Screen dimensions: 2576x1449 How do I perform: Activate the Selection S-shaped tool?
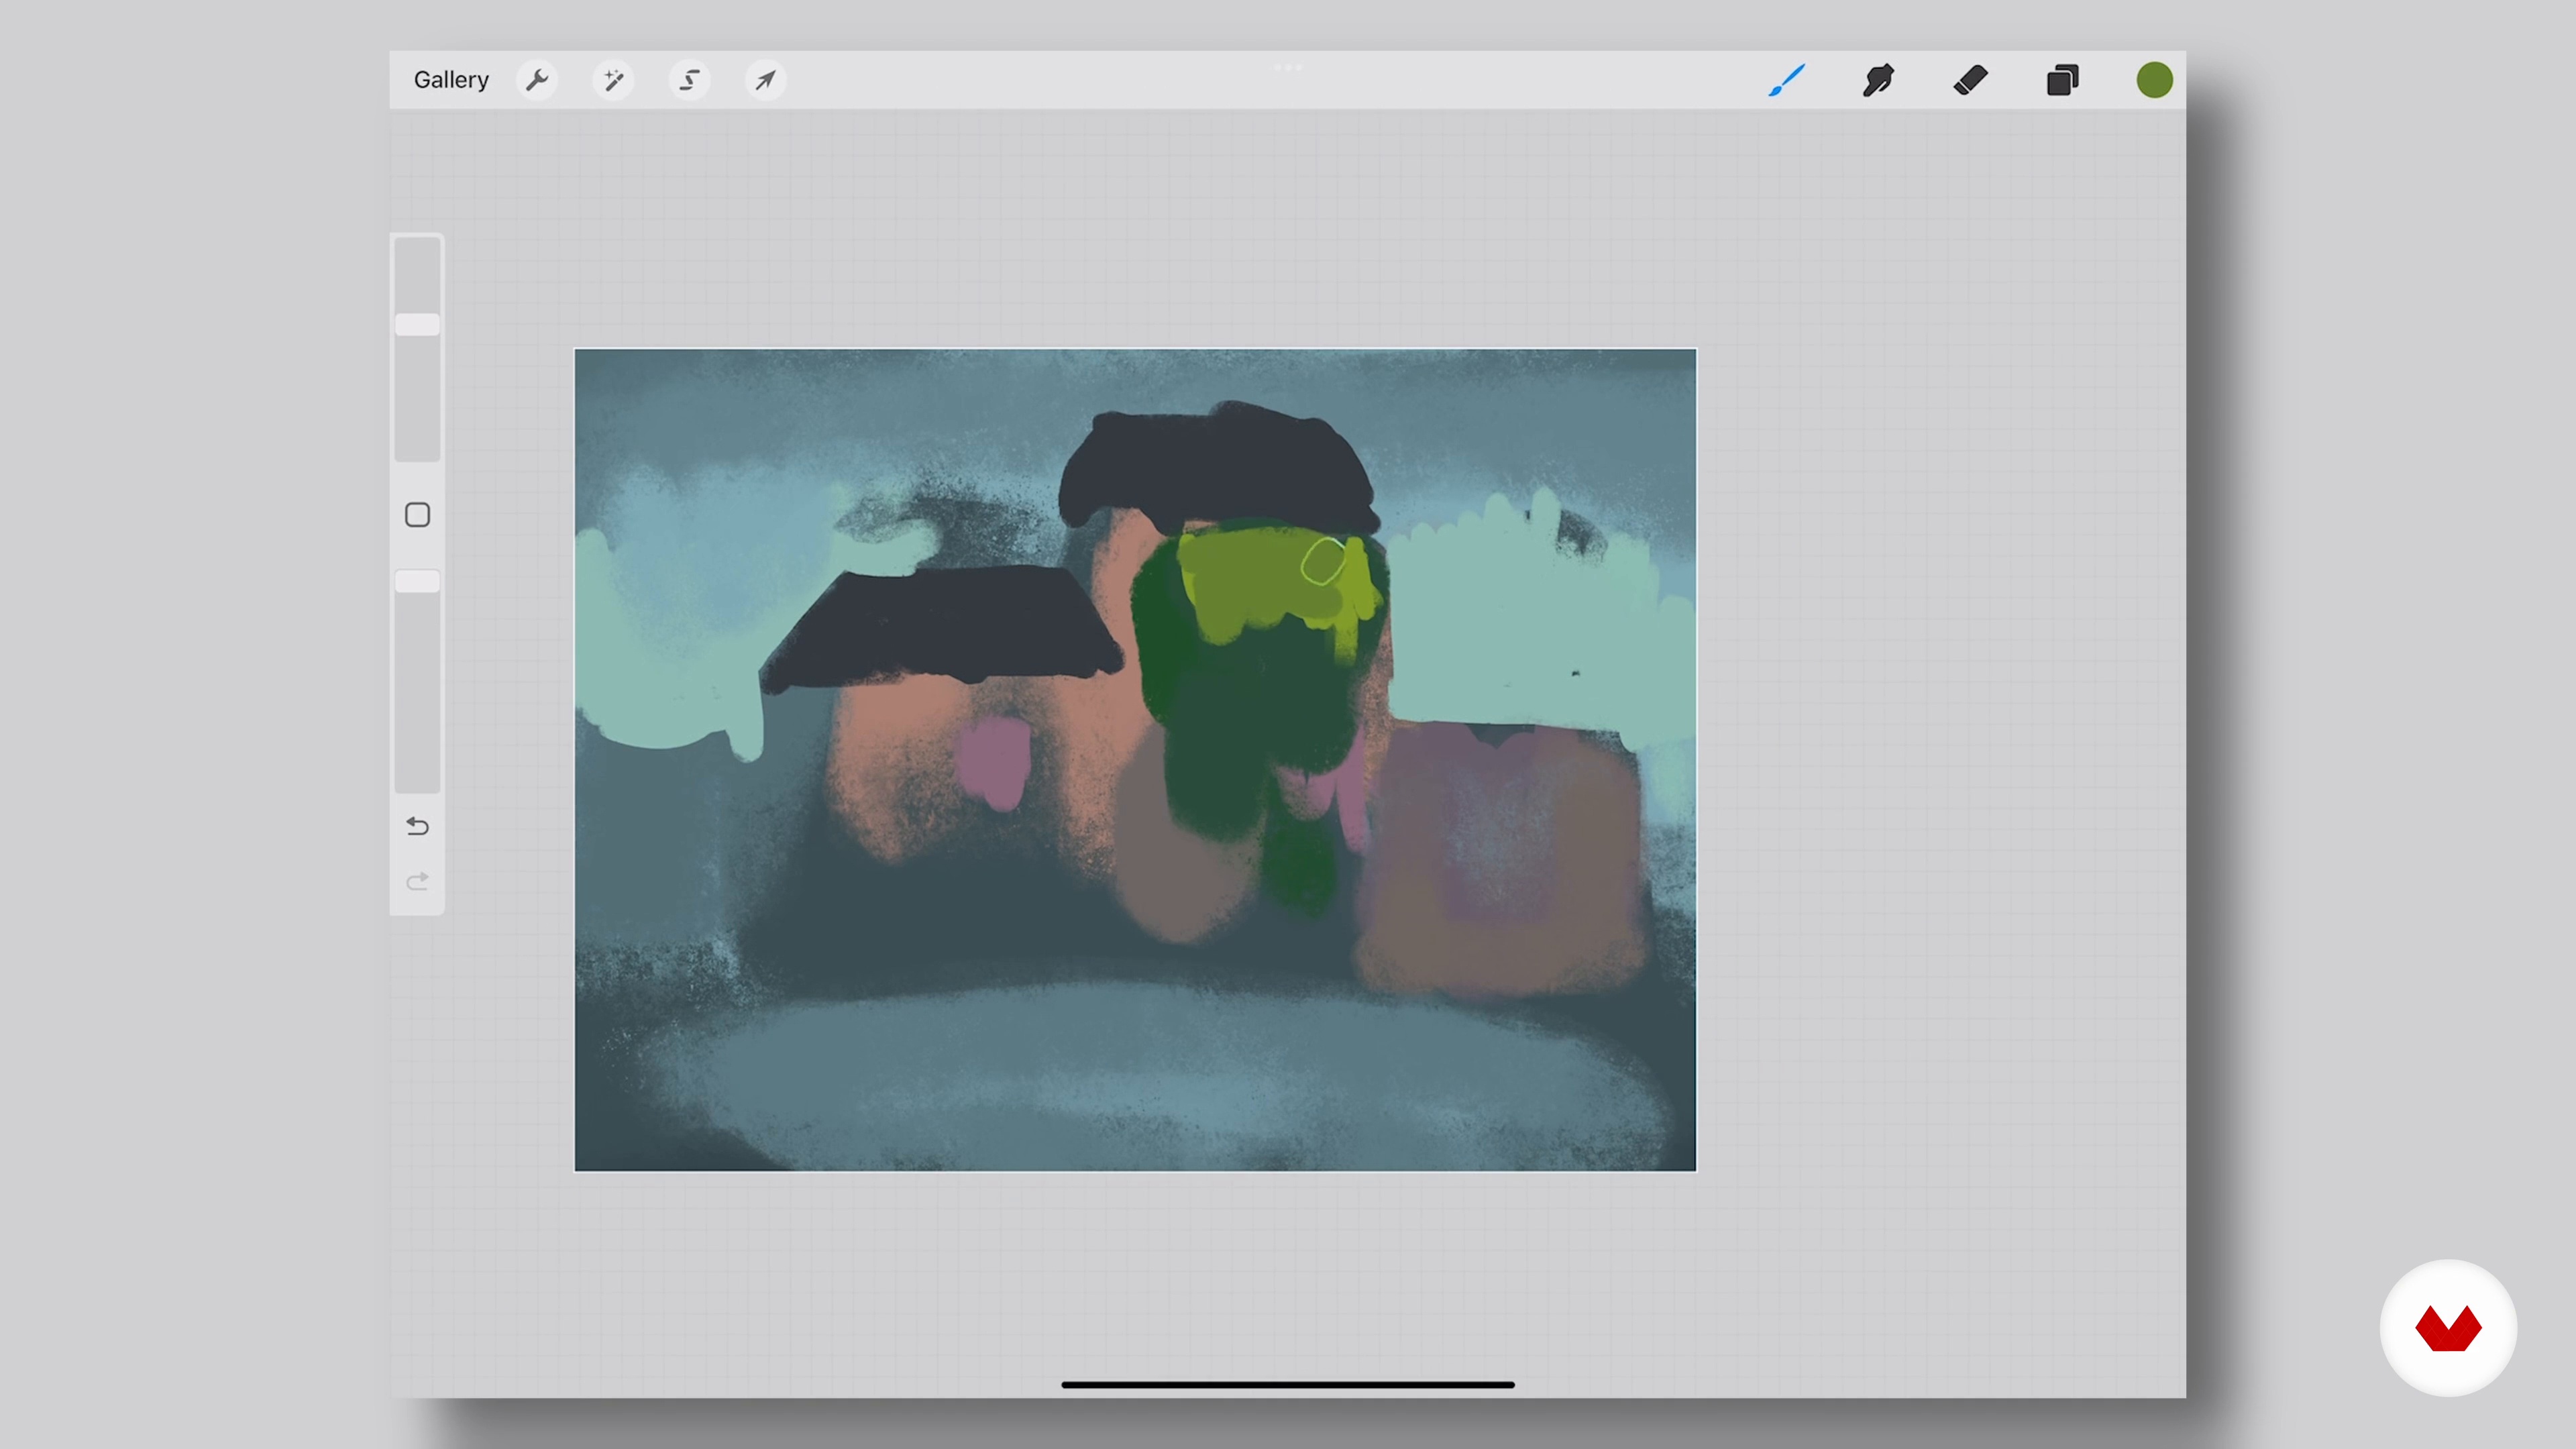(690, 80)
